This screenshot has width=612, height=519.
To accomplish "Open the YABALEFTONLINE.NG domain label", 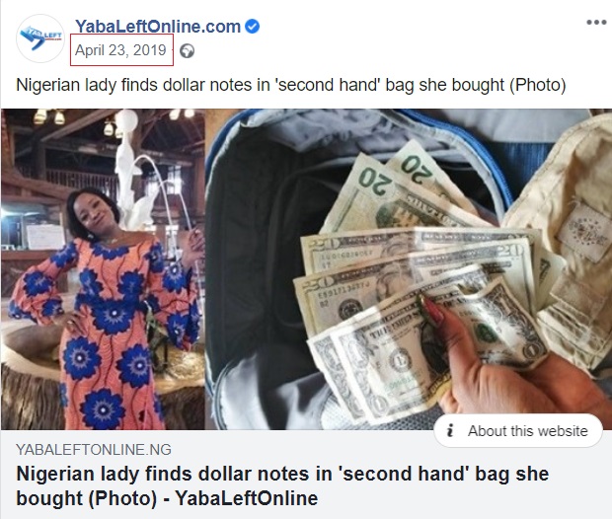I will 94,450.
